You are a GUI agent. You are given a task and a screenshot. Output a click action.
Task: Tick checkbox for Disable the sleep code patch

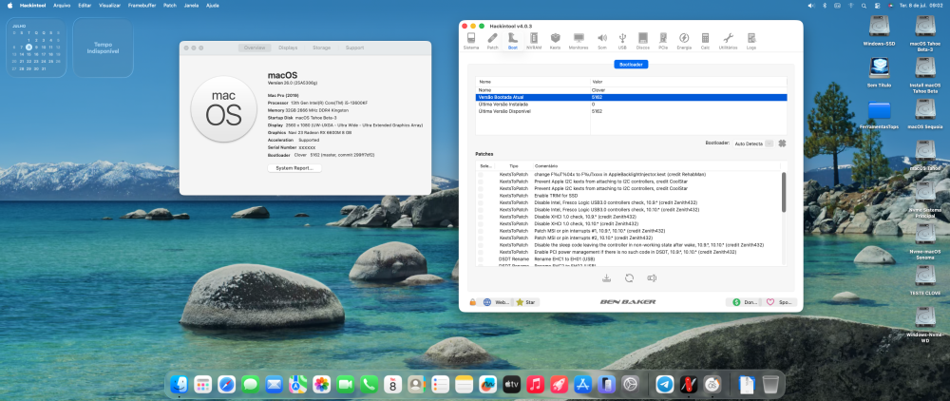(x=481, y=245)
